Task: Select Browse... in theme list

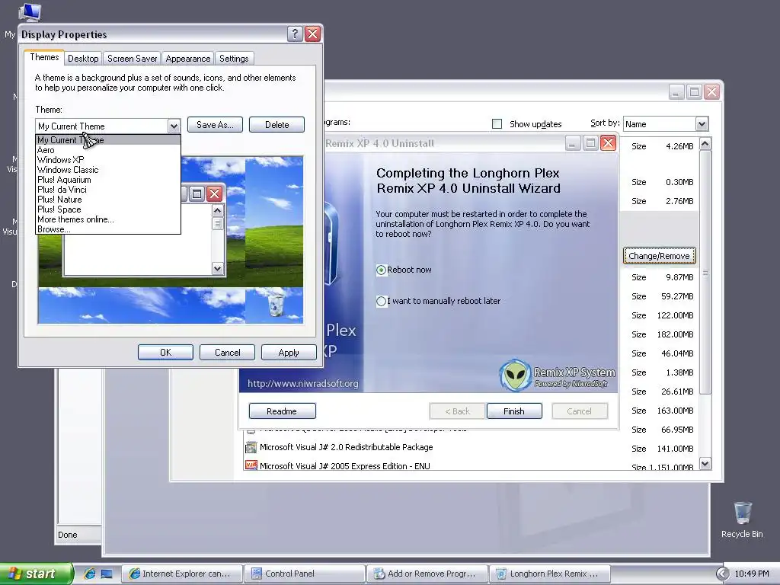Action: coord(108,229)
